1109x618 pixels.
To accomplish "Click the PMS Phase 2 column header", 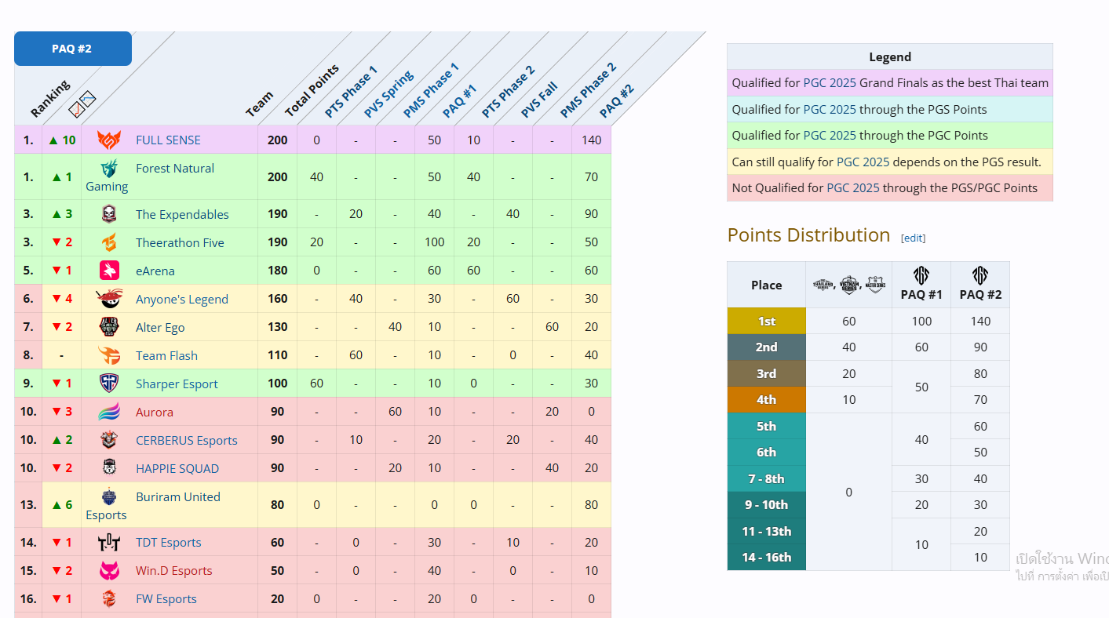I will point(589,90).
